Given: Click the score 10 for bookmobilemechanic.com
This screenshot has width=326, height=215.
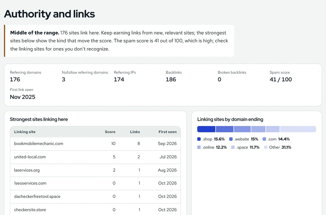Looking at the screenshot, I should click(113, 144).
